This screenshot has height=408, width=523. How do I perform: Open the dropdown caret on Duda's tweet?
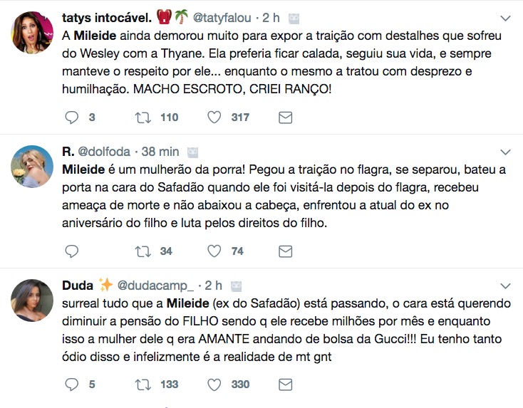[506, 286]
